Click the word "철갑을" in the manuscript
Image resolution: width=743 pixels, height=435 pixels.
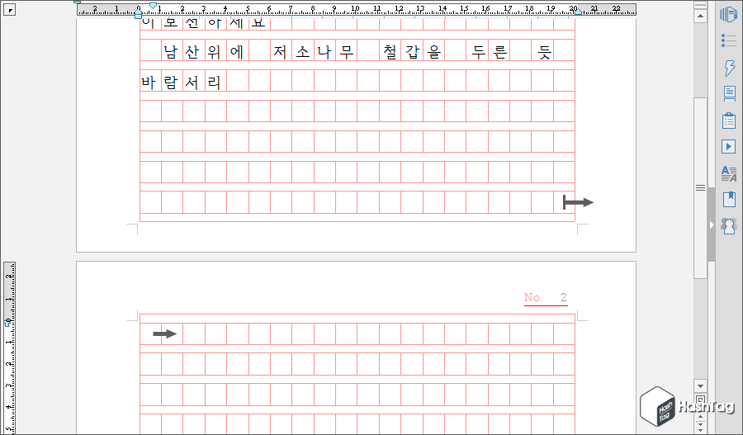pyautogui.click(x=412, y=51)
